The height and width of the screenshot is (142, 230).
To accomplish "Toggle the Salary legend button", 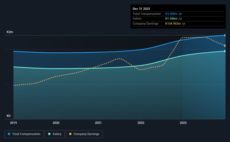I will coord(55,134).
